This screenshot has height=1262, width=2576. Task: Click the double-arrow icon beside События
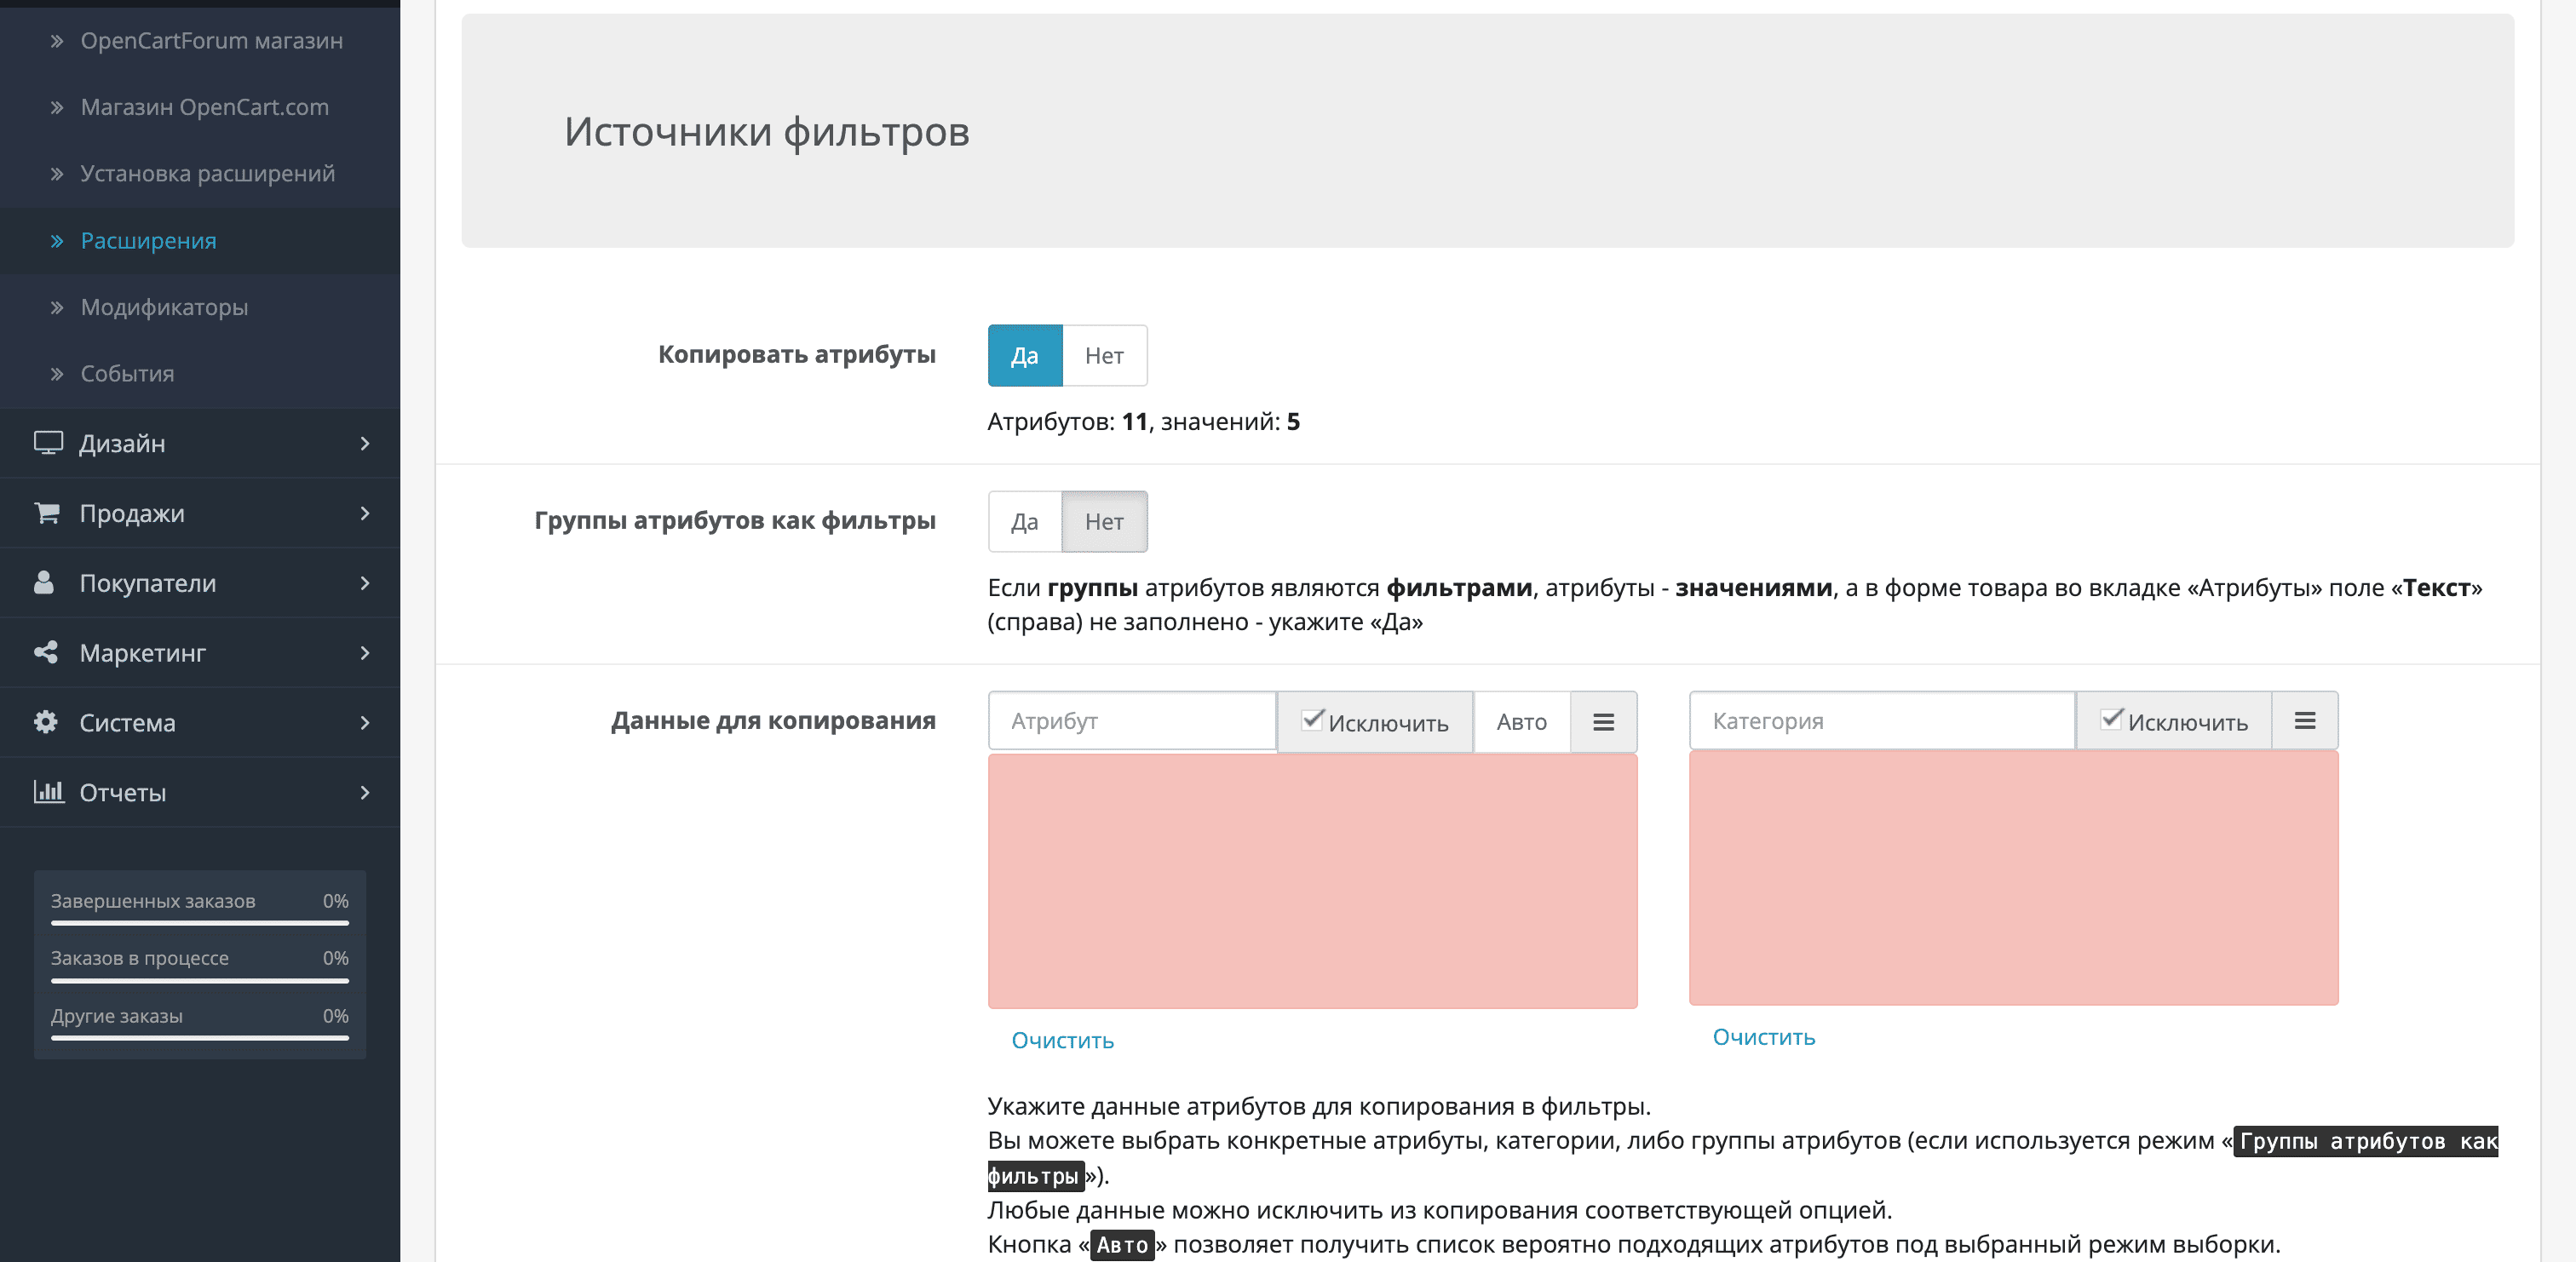pyautogui.click(x=57, y=374)
